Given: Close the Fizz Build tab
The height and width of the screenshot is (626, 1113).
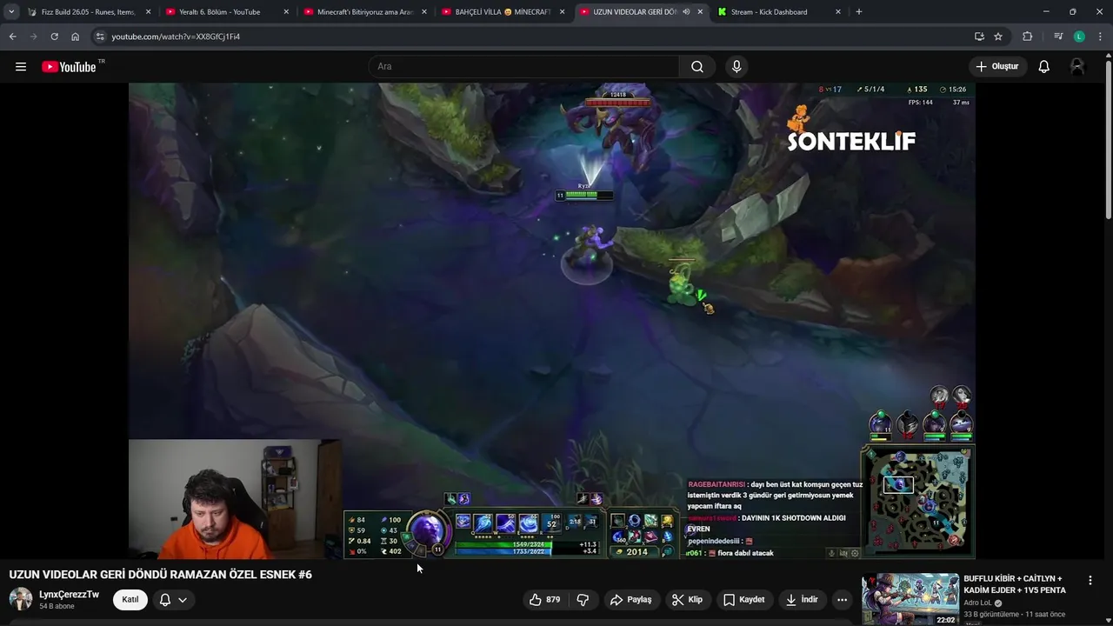Looking at the screenshot, I should pyautogui.click(x=148, y=12).
